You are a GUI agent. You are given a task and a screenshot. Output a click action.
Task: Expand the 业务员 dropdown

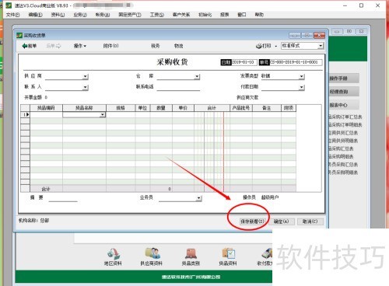click(x=198, y=198)
